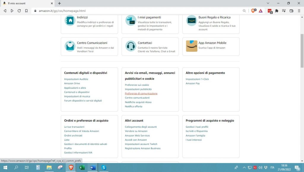This screenshot has width=304, height=172.
Task: Open Skype from the taskbar
Action: [x=103, y=168]
